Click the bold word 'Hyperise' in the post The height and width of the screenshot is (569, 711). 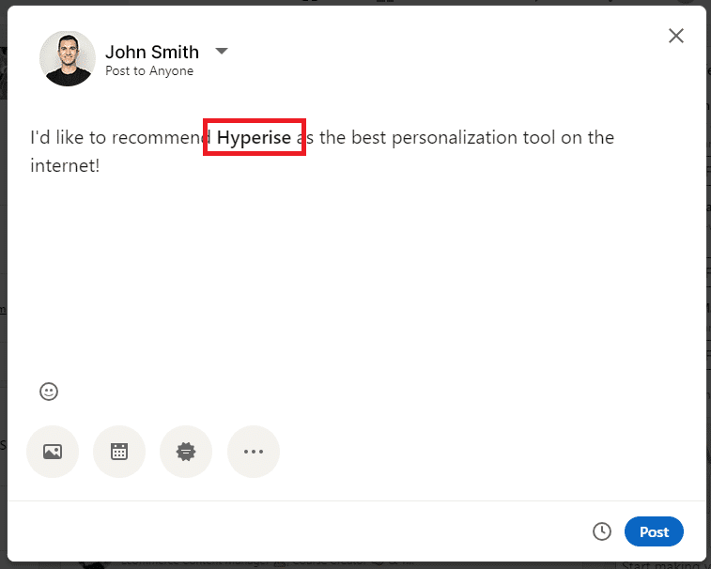click(254, 138)
